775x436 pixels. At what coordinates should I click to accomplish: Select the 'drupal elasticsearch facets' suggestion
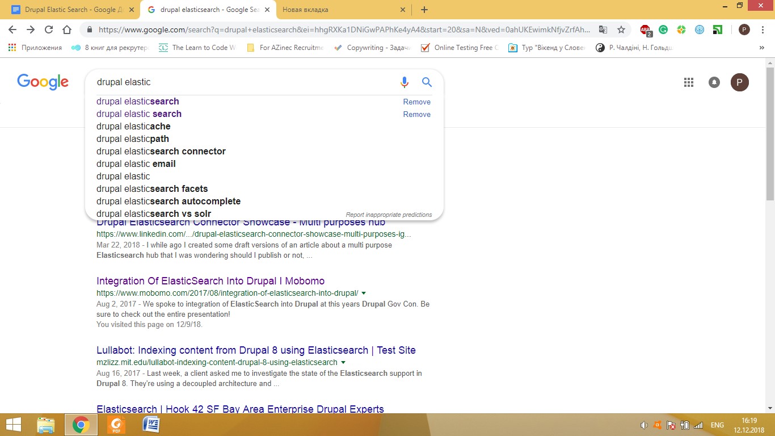coord(152,188)
